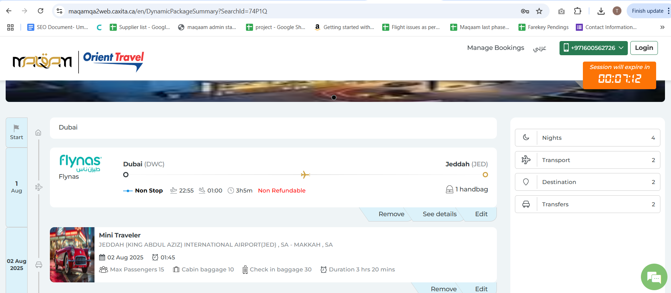The image size is (671, 293).
Task: Click the screenshot camera icon in toolbar
Action: [561, 11]
